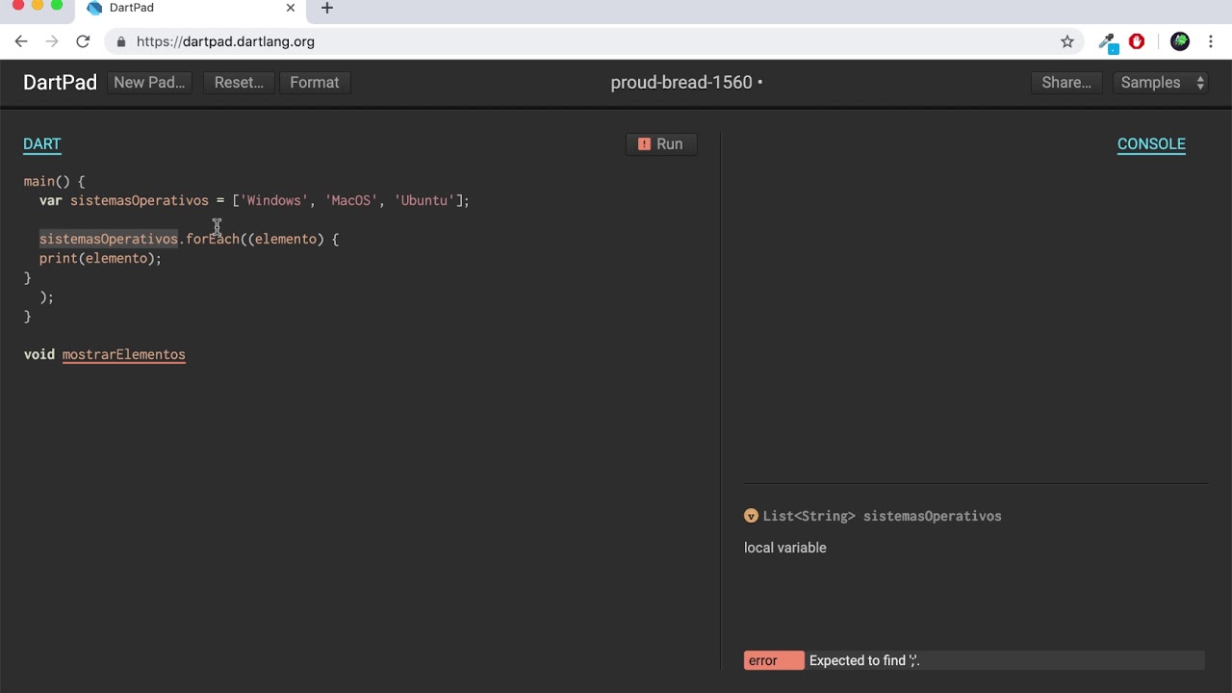
Task: Click the 'print(elemento);' code line
Action: (100, 258)
